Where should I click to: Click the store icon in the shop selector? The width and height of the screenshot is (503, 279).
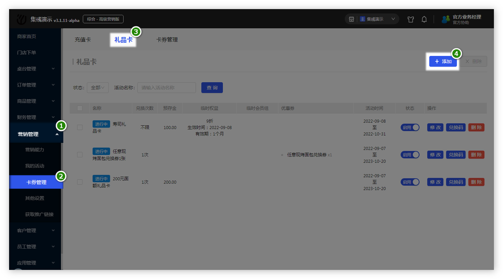(x=351, y=19)
